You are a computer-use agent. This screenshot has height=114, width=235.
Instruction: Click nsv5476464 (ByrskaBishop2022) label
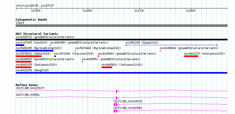tap(98, 48)
